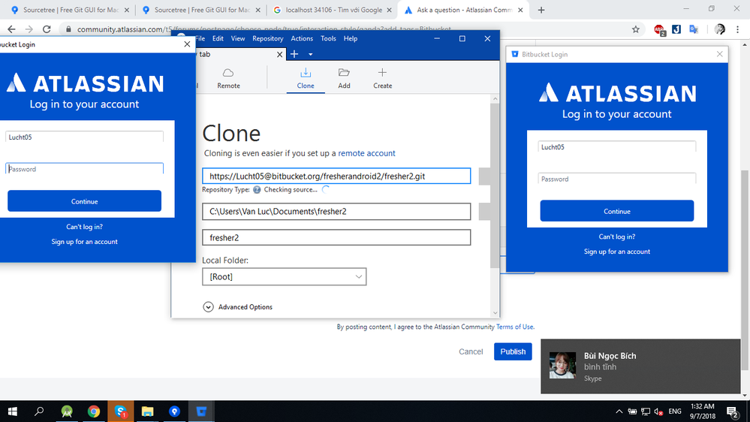Cancel the Atlassian Community post
Viewport: 750px width, 422px height.
[x=471, y=351]
